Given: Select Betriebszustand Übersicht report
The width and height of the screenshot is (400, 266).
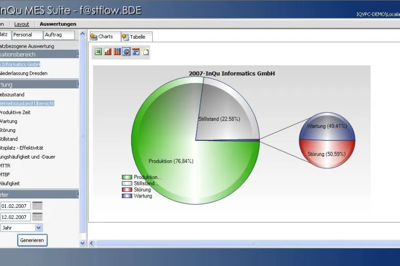Looking at the screenshot, I should tap(27, 103).
